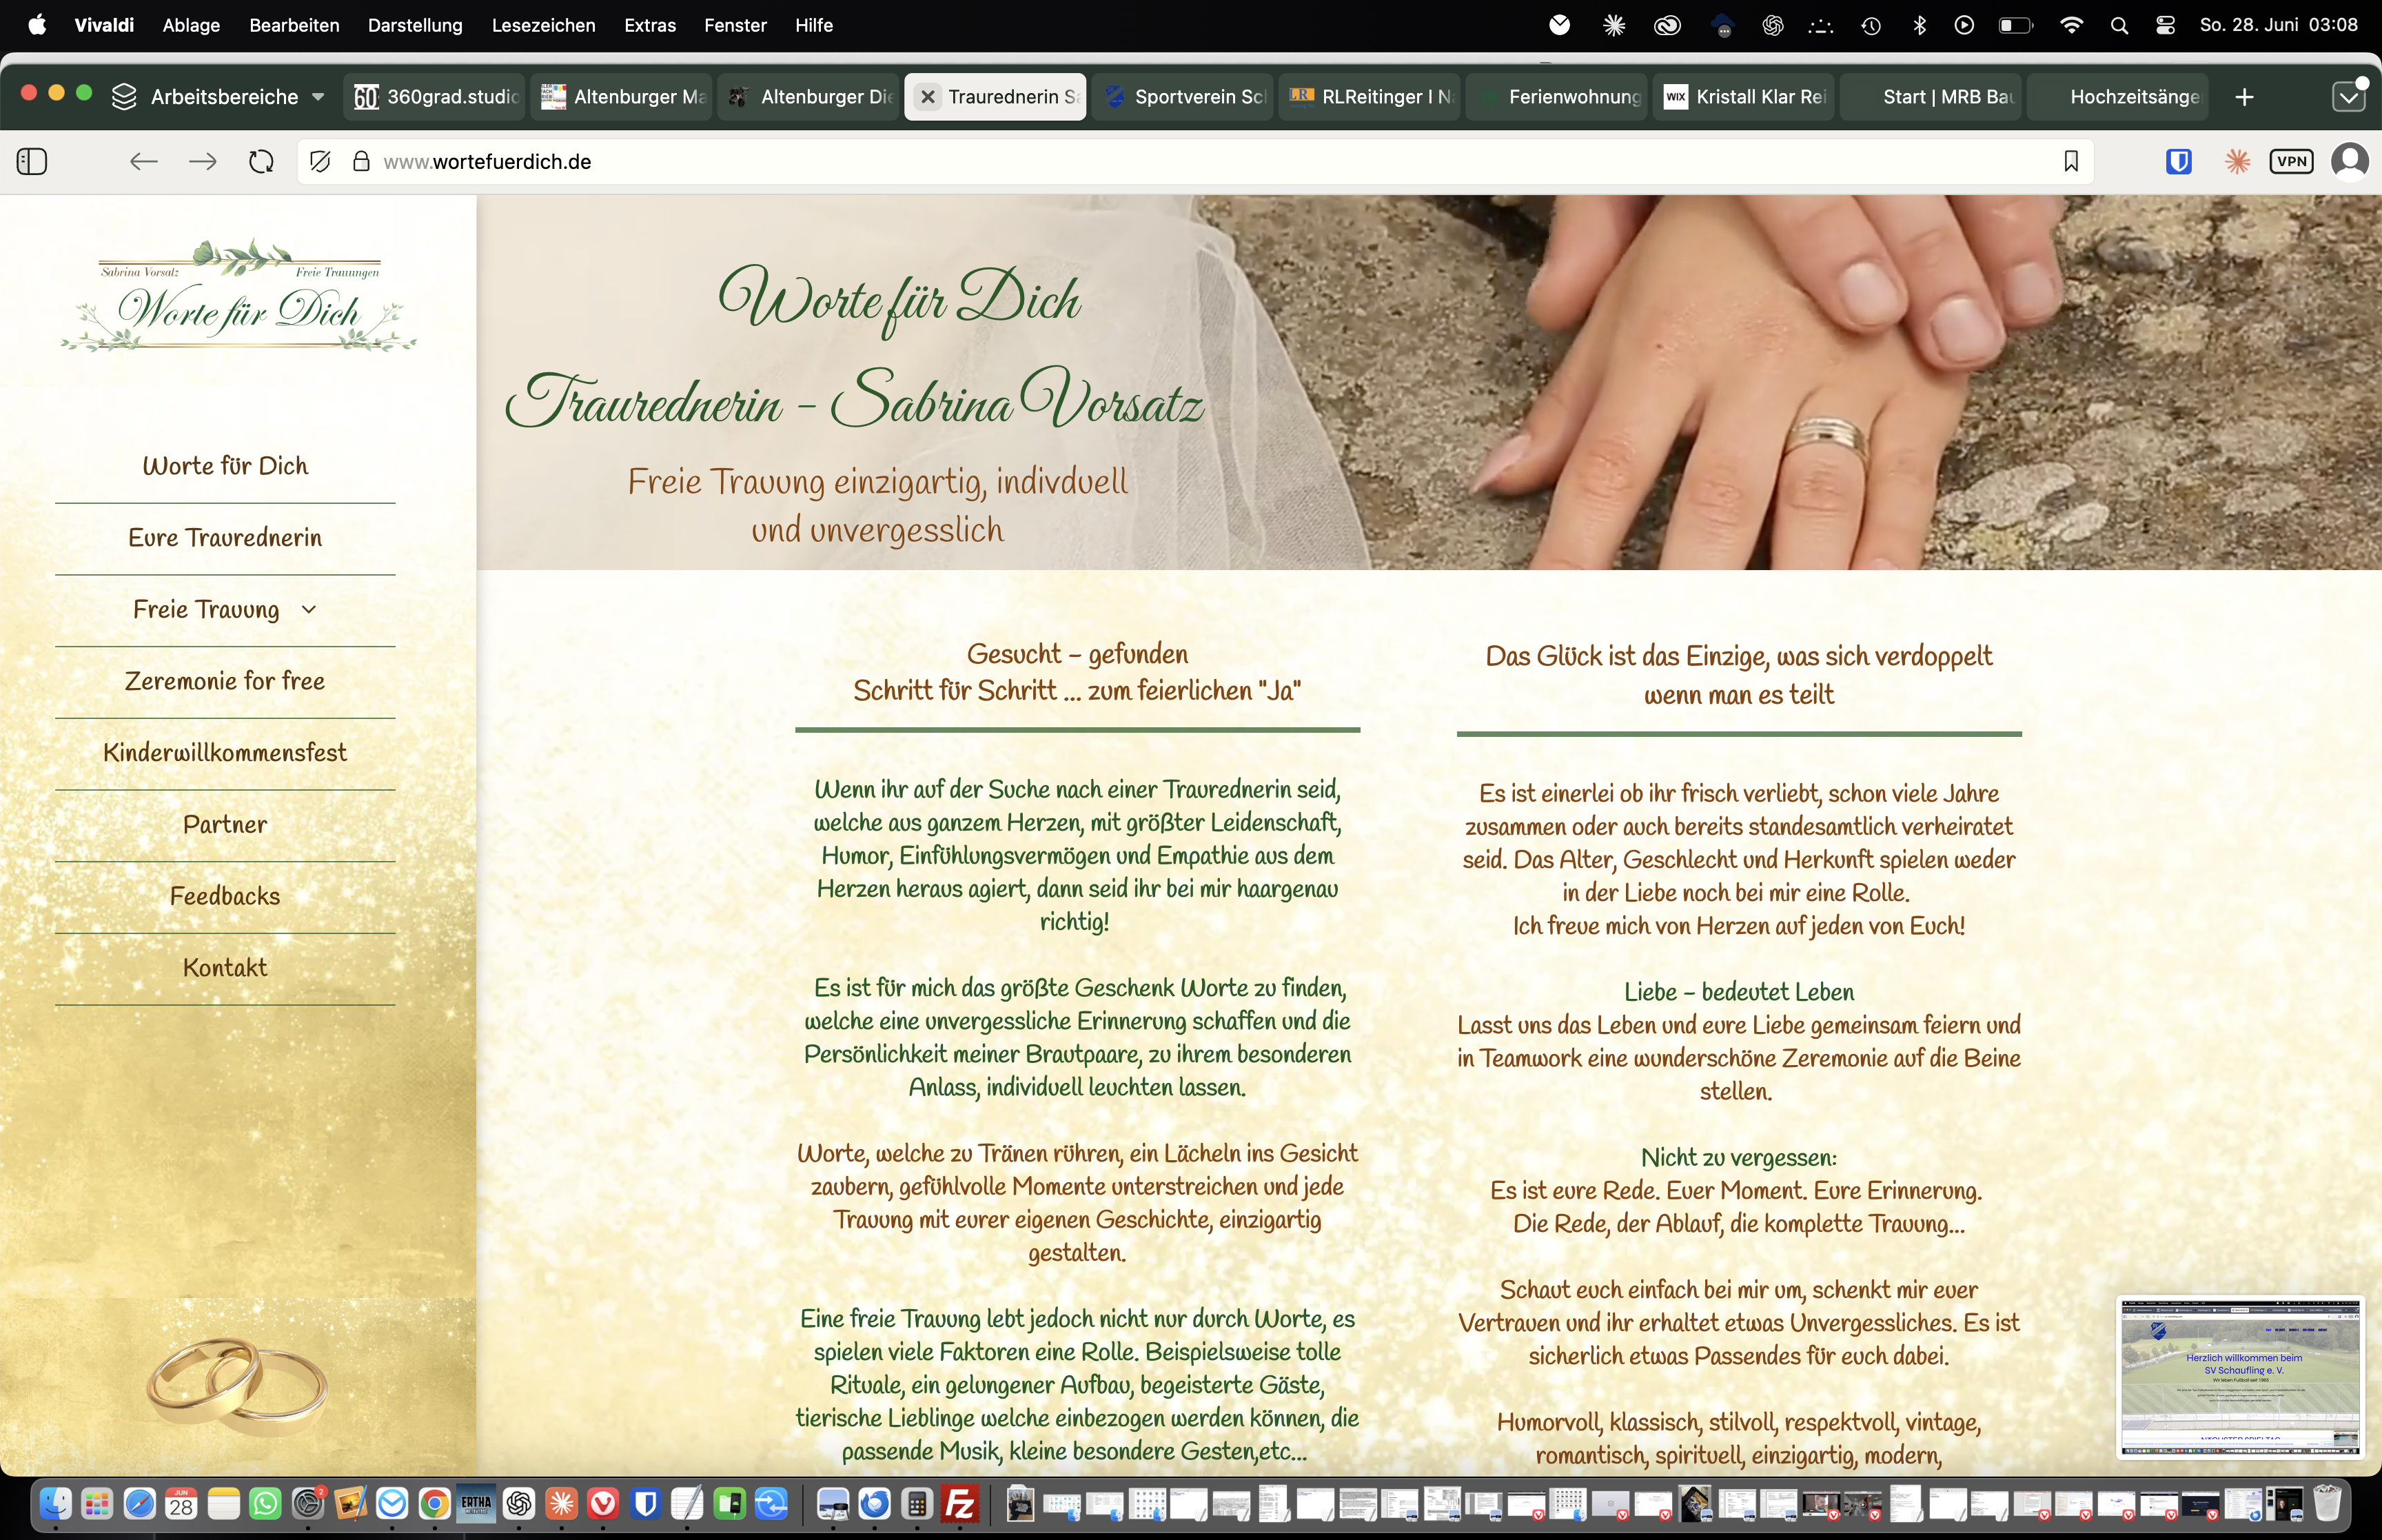Open FileZilla from the Dock
The height and width of the screenshot is (1540, 2382).
click(959, 1503)
